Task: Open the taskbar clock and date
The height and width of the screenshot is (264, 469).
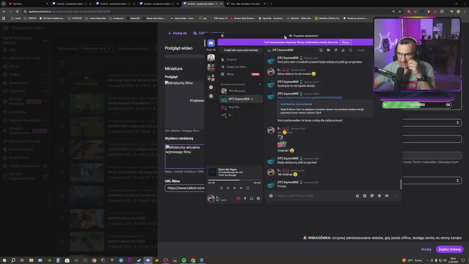Action: tap(453, 260)
